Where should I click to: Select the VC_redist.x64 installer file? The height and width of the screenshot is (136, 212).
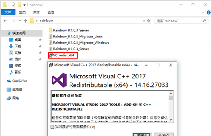63,55
